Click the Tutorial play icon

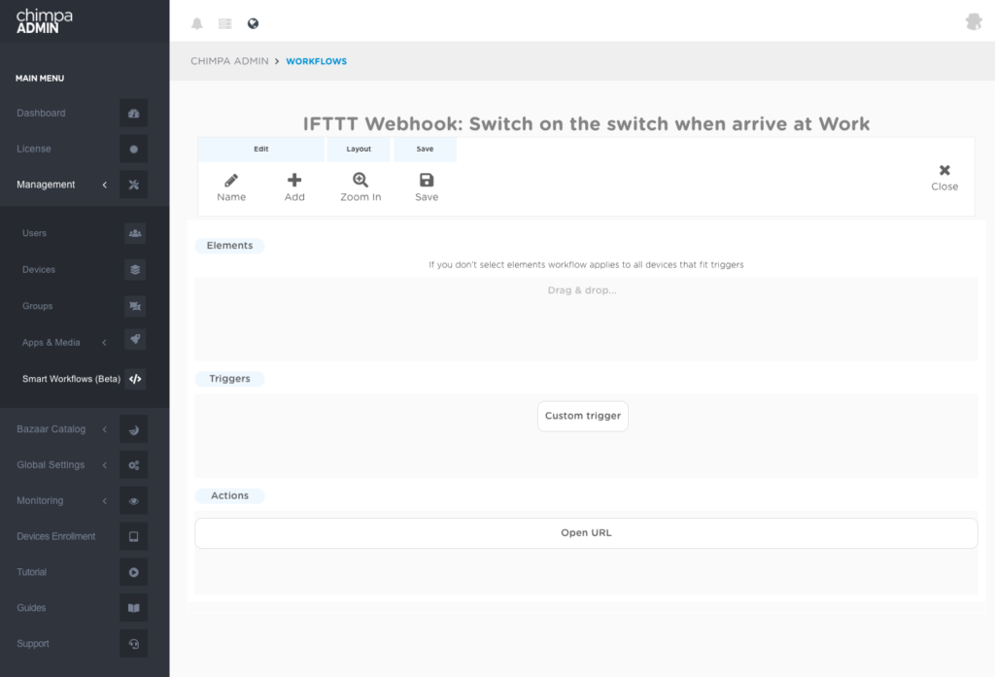coord(133,572)
